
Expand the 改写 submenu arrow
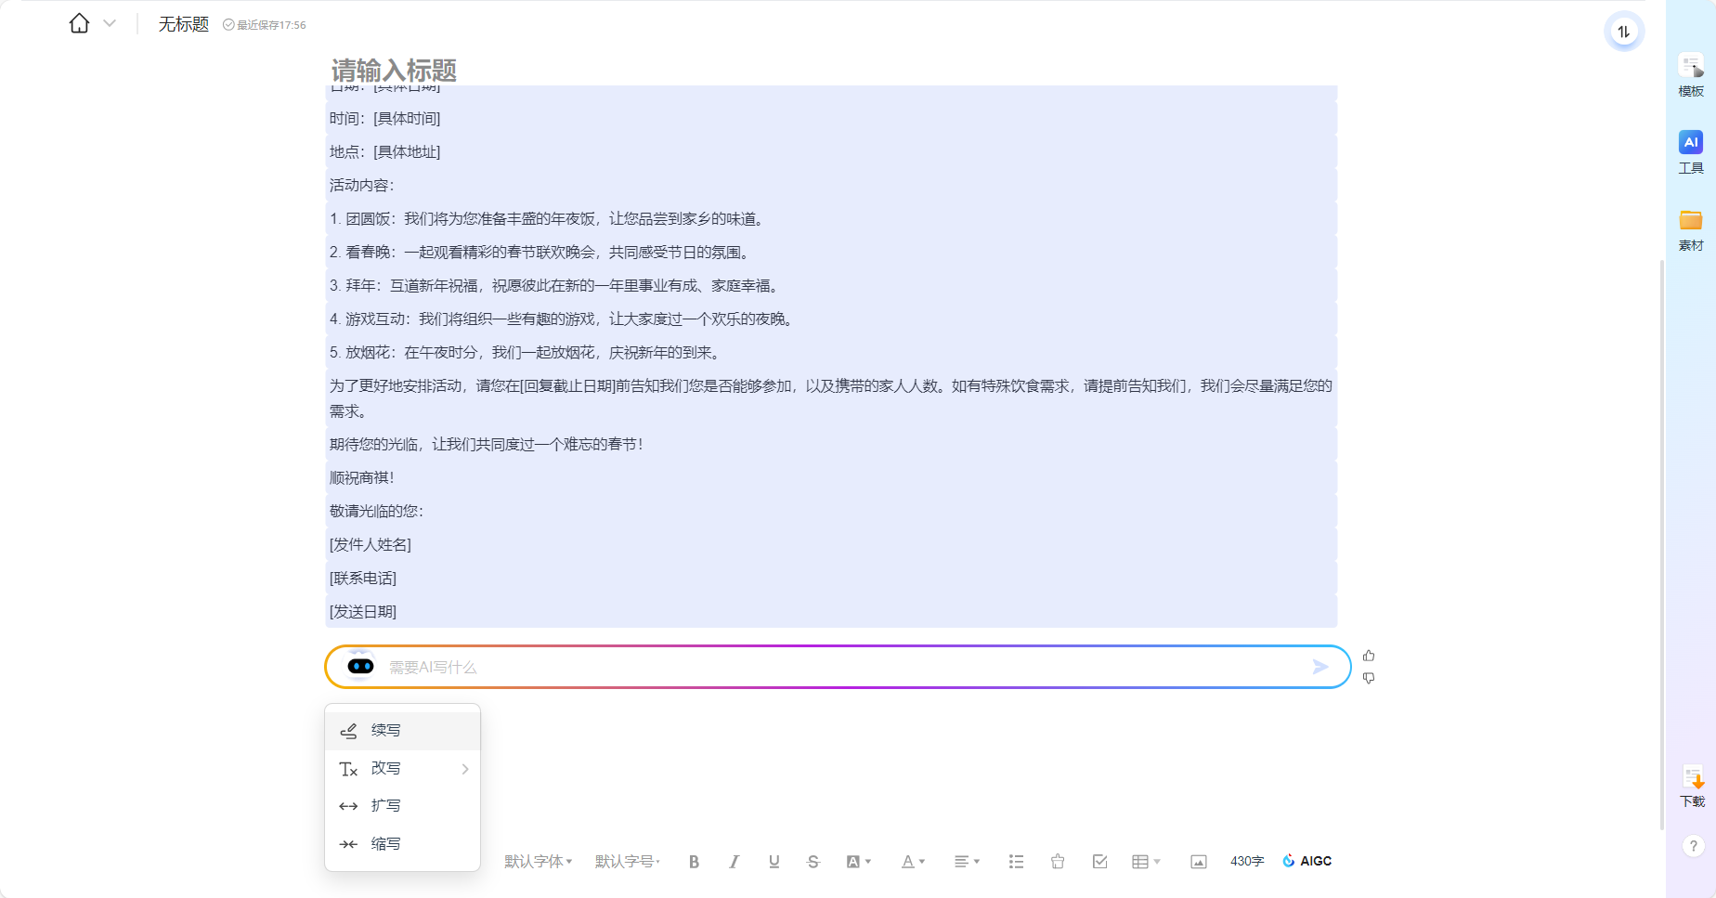tap(465, 769)
